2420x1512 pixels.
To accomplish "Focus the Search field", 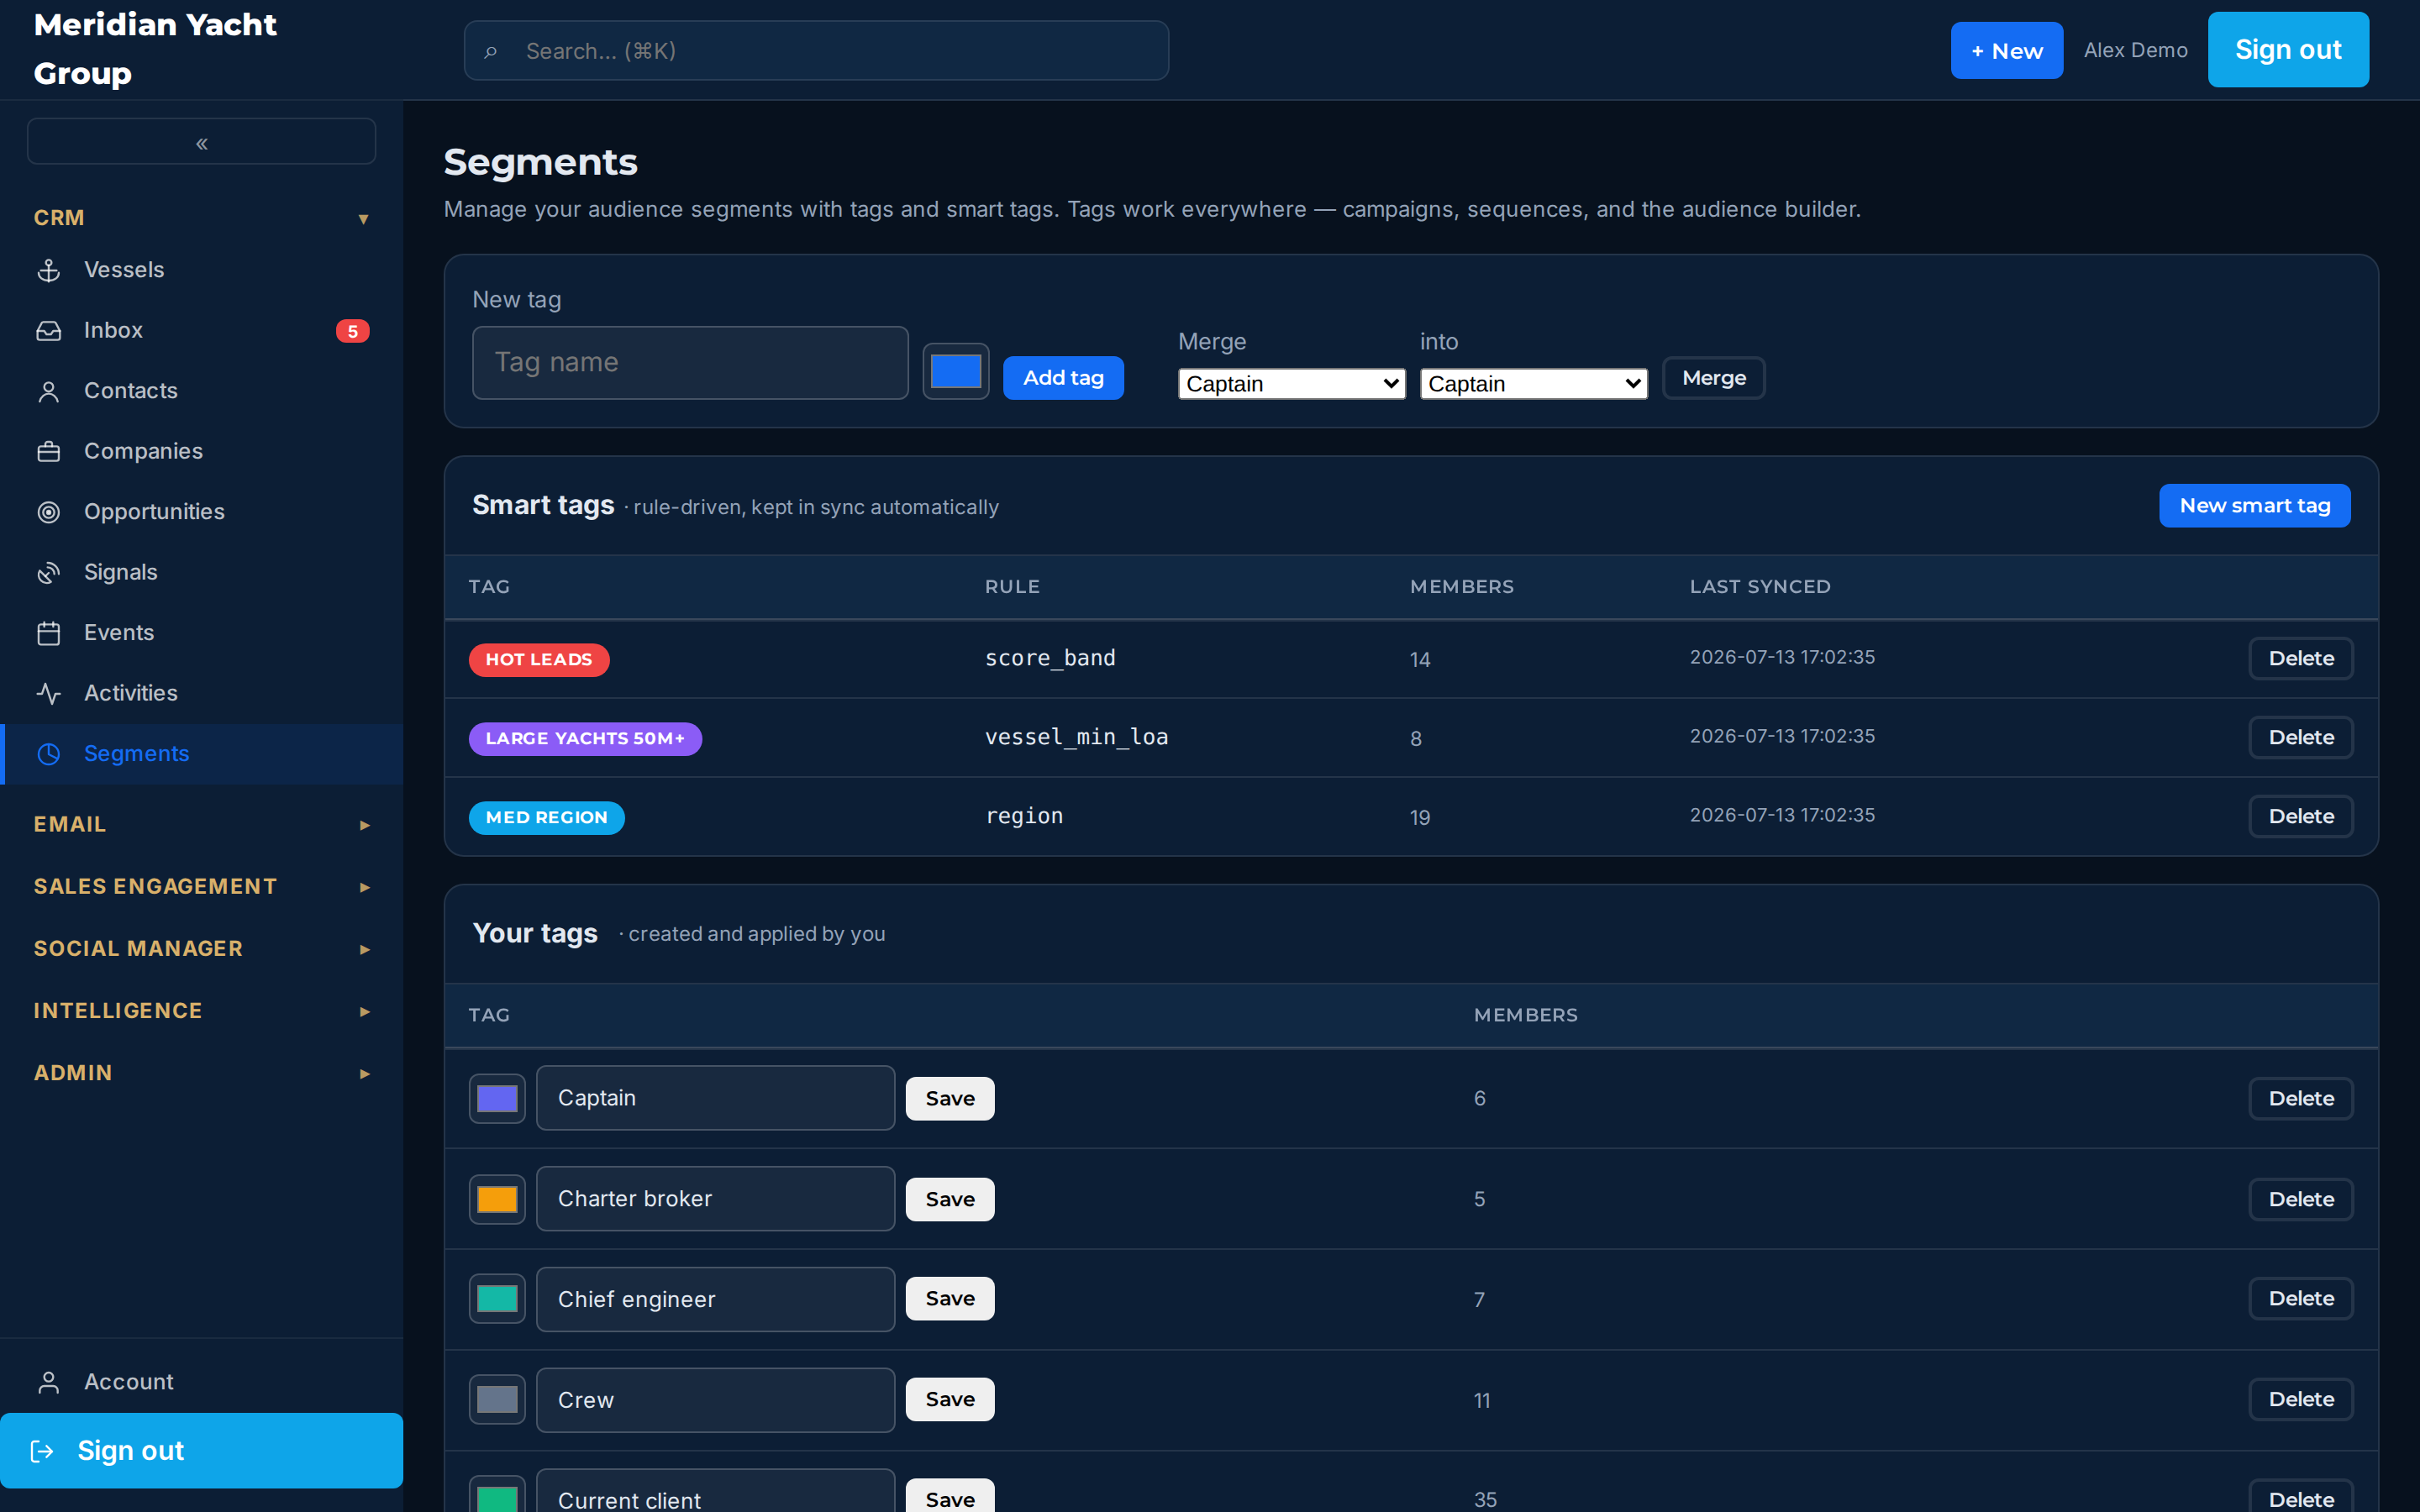I will [816, 51].
